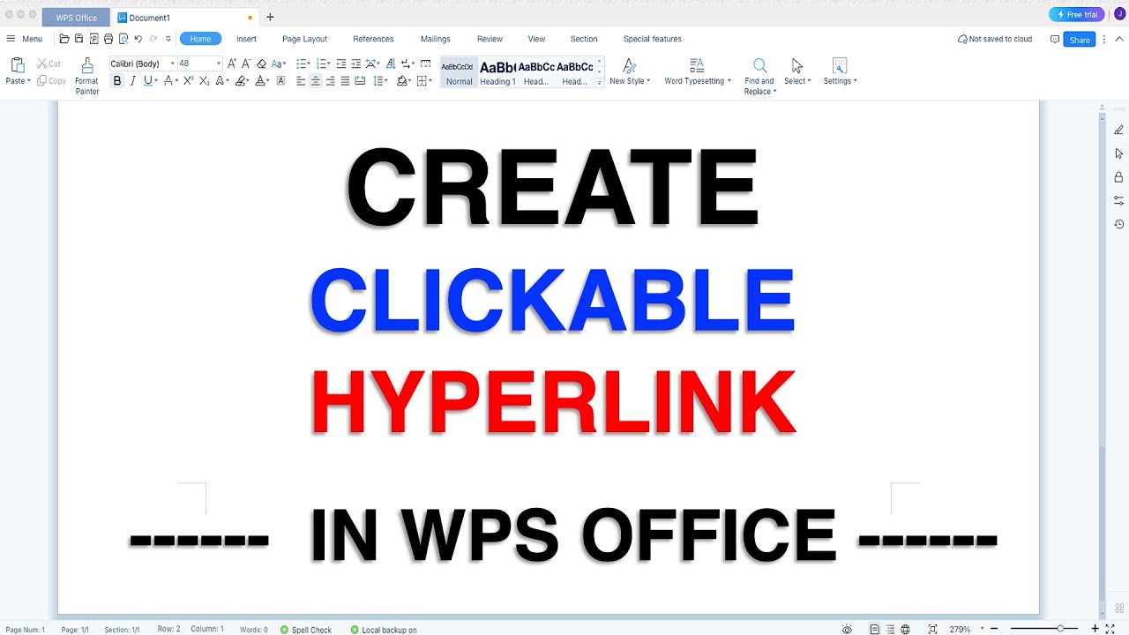Click the zoom slider handle
This screenshot has width=1129, height=635.
click(1060, 629)
